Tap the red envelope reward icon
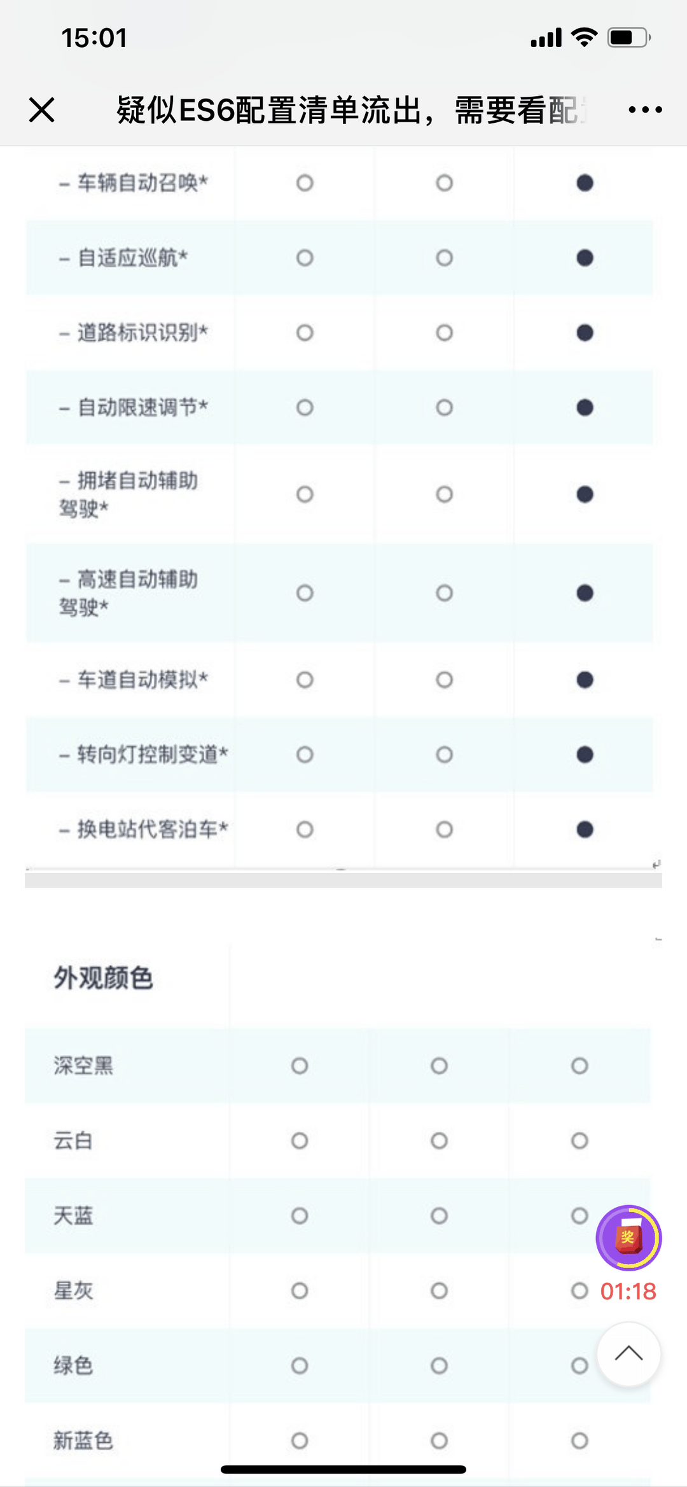This screenshot has width=687, height=1487. 628,1238
